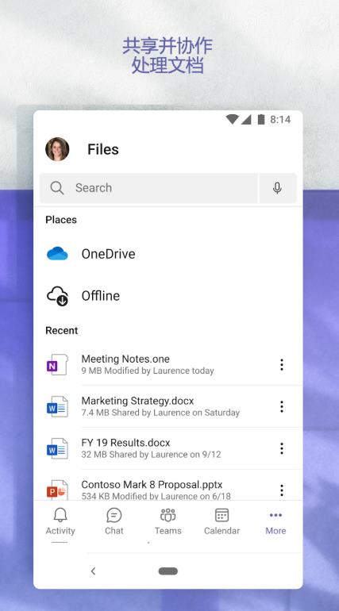The height and width of the screenshot is (611, 339).
Task: Tap the Android back arrow
Action: click(93, 571)
